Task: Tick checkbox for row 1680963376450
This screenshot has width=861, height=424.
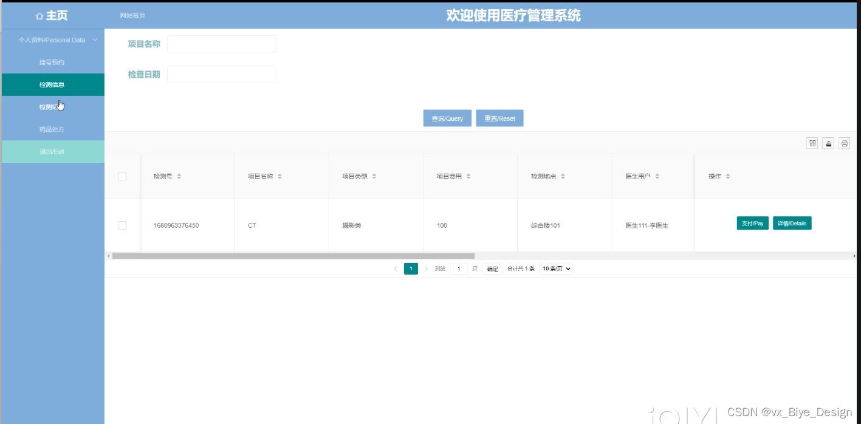Action: click(122, 225)
